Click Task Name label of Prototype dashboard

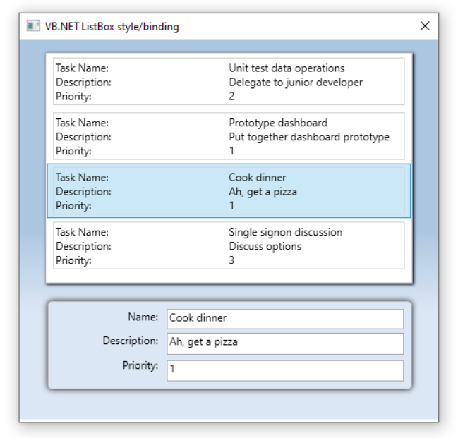pos(82,123)
